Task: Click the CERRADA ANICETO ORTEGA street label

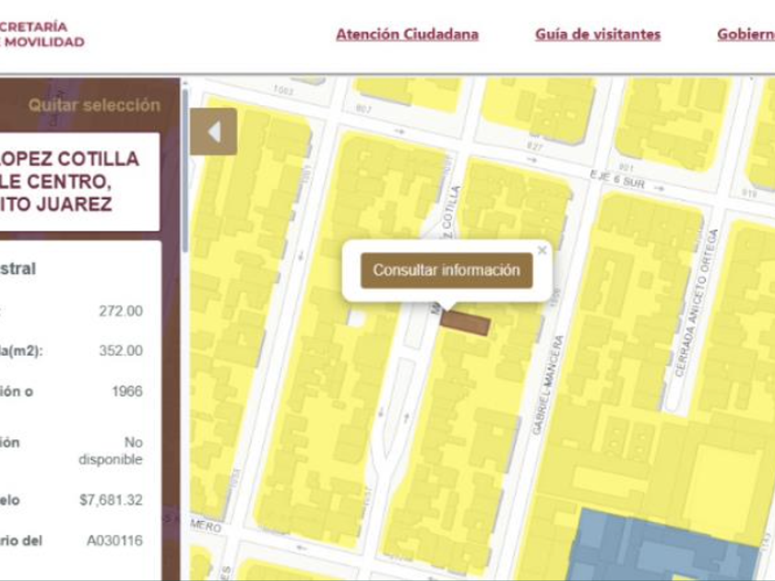Action: [x=697, y=302]
